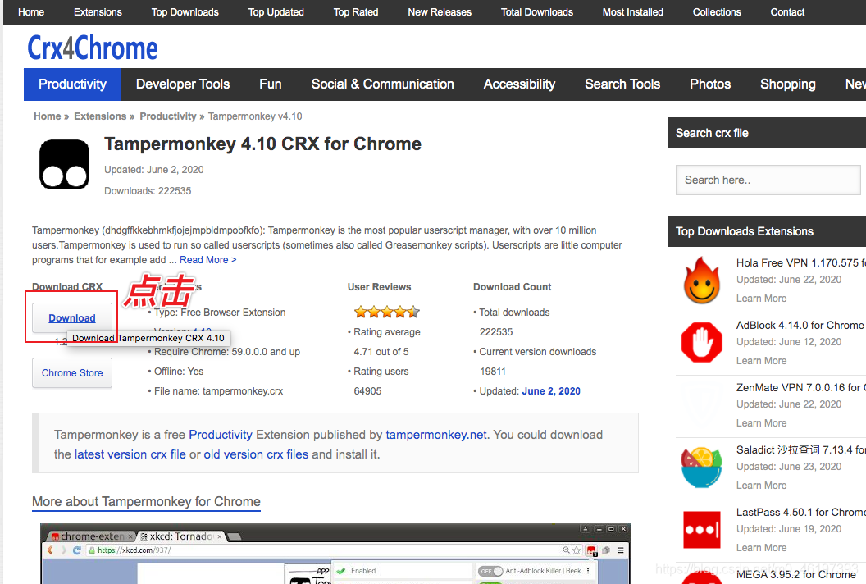Select the Search Tools category tab
The width and height of the screenshot is (866, 584).
[x=622, y=84]
